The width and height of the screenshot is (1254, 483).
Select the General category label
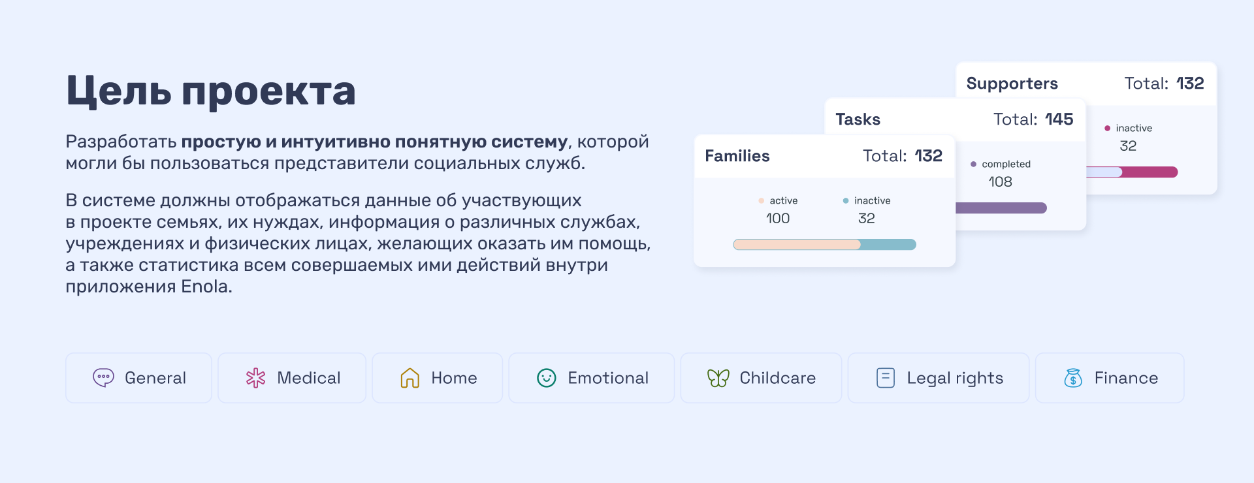tap(155, 378)
